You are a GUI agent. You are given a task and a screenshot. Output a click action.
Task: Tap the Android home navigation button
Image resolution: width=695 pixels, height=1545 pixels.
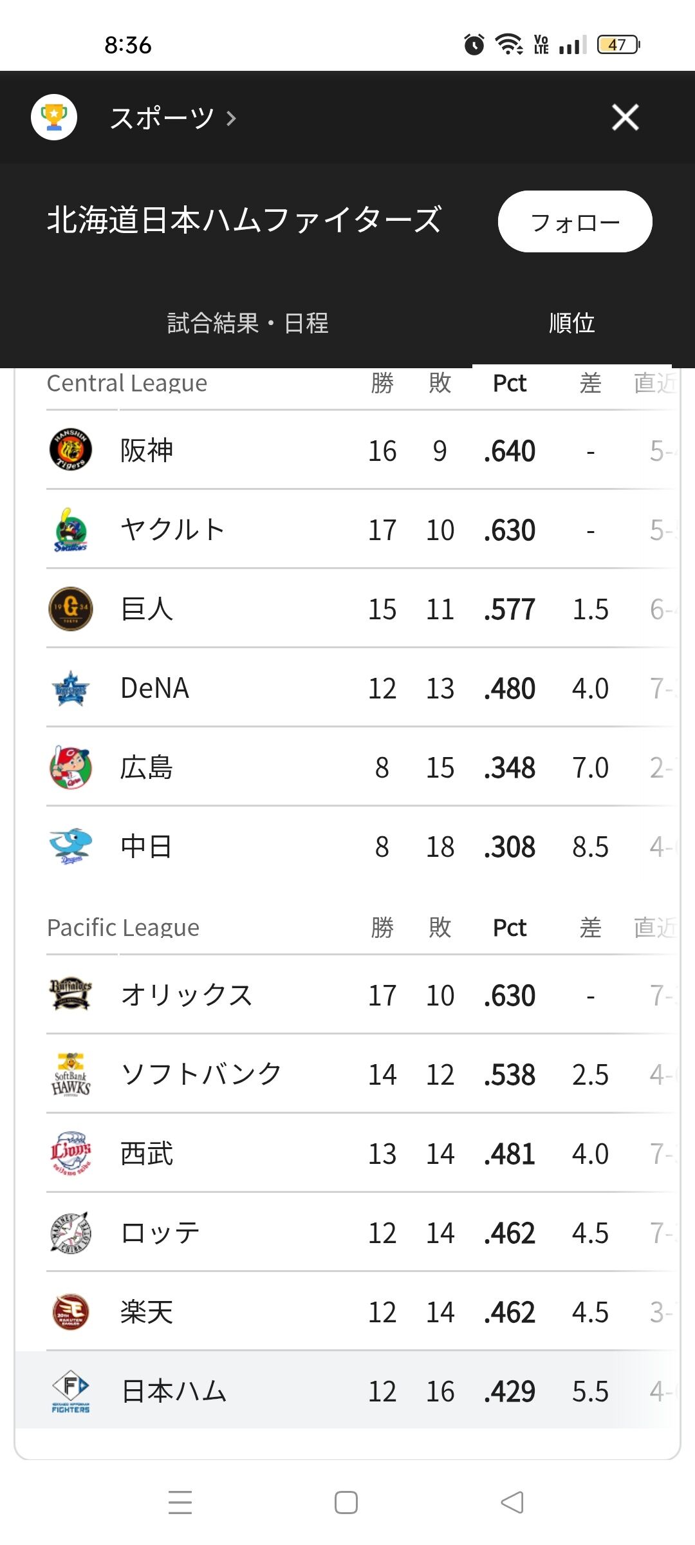click(346, 1503)
